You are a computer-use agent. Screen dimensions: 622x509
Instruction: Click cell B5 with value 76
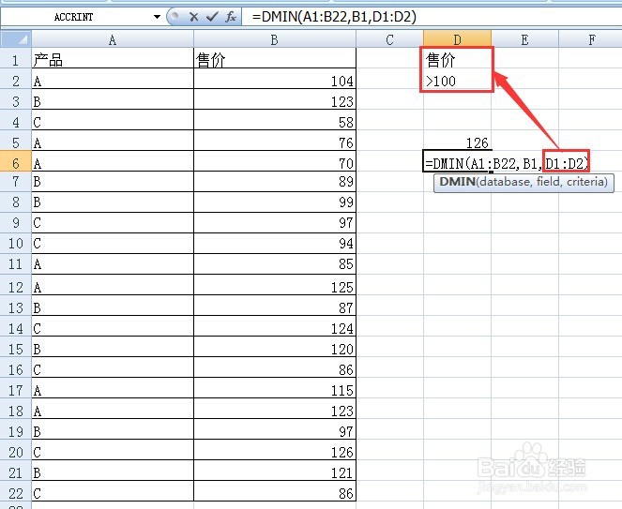pos(275,141)
